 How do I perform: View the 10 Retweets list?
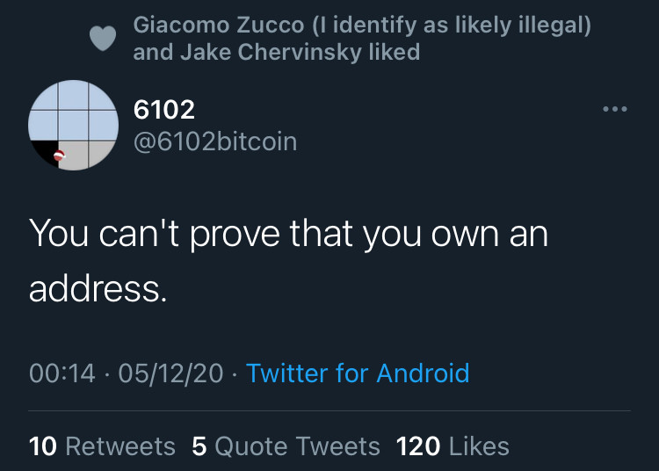[102, 446]
